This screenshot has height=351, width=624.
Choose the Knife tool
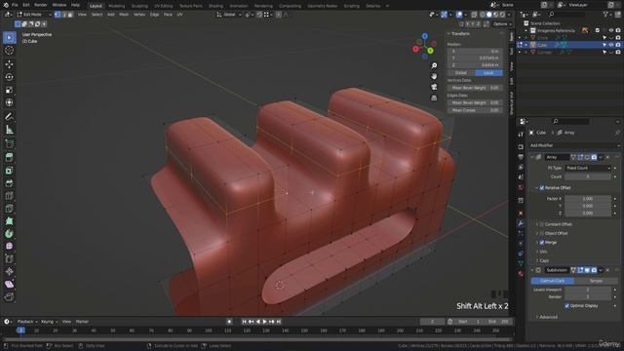(x=9, y=209)
